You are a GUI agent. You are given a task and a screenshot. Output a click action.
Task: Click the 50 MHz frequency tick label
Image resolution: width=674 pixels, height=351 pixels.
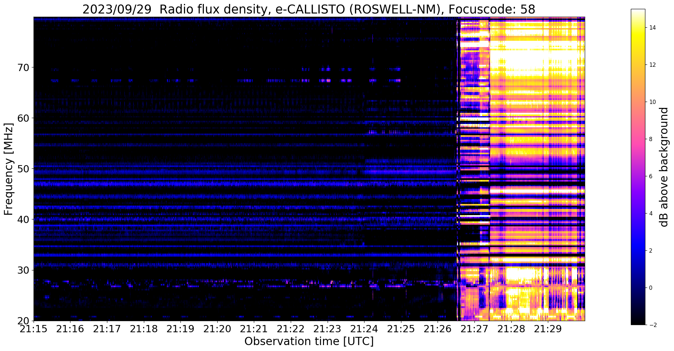tap(23, 169)
